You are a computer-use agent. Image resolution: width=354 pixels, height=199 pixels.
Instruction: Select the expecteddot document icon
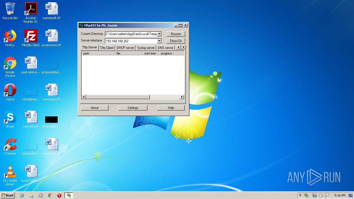tap(31, 174)
